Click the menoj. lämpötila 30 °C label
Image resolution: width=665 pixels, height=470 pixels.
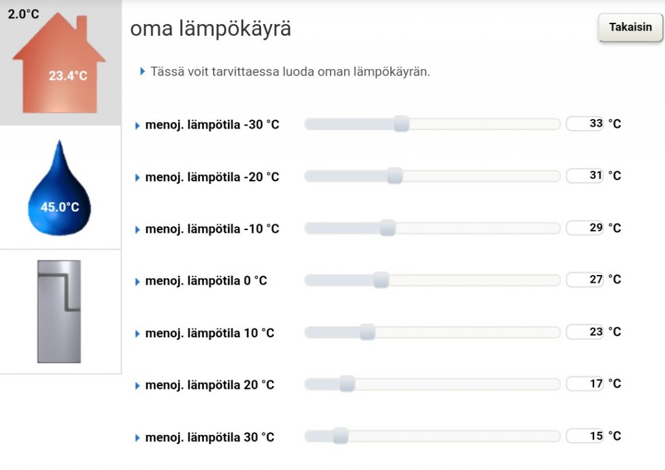pyautogui.click(x=210, y=437)
